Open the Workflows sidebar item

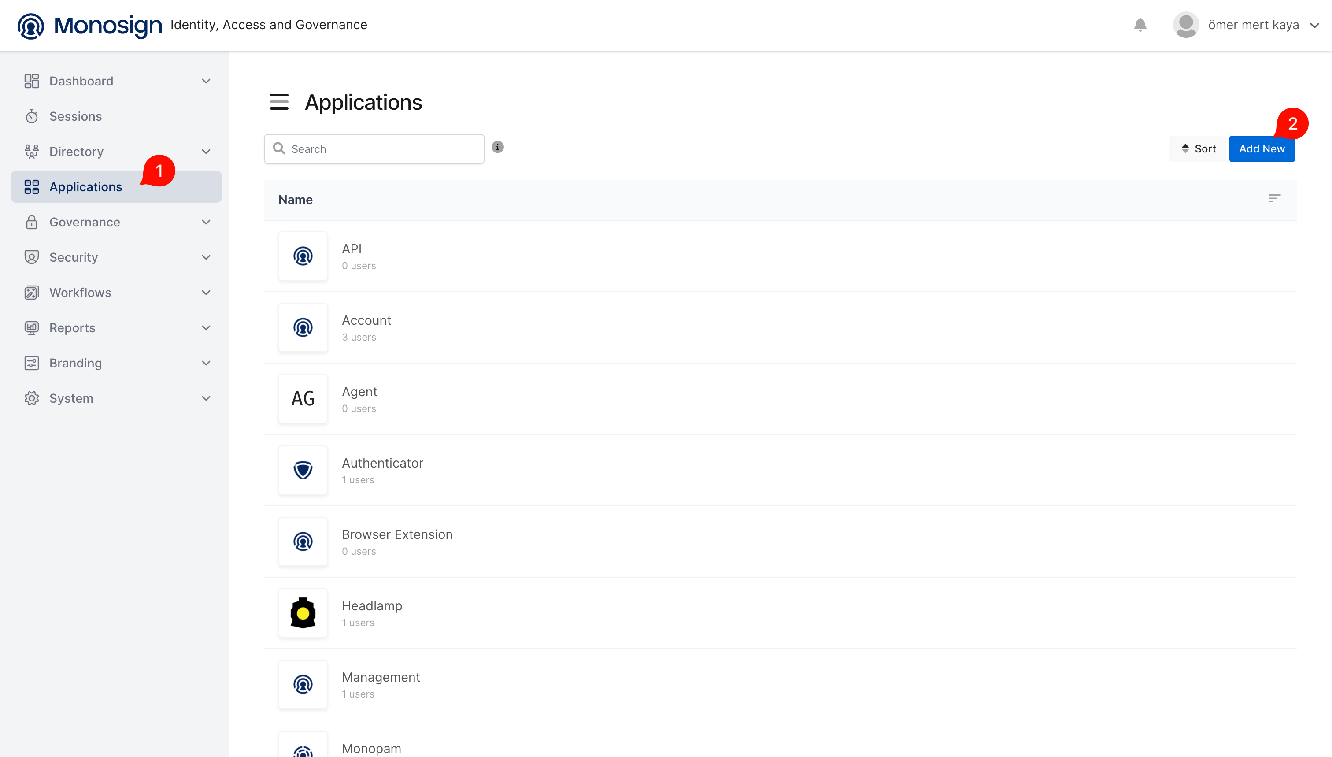point(116,293)
